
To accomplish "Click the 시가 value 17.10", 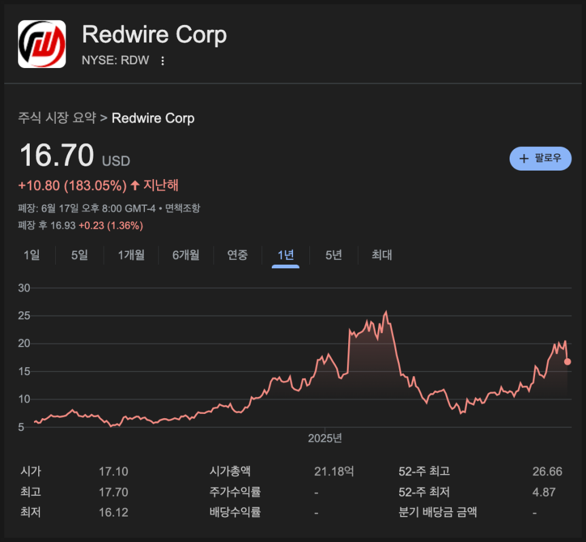I will click(113, 472).
